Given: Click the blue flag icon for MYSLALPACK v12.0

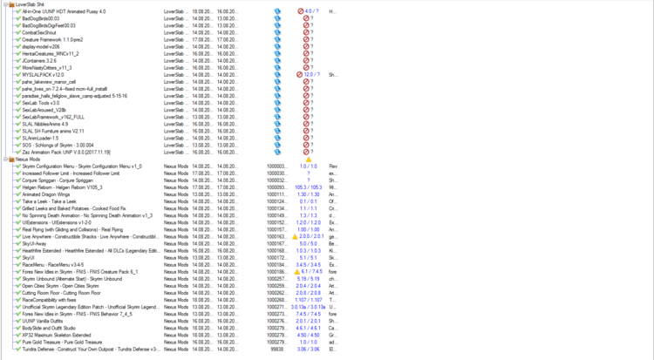Looking at the screenshot, I should point(277,75).
